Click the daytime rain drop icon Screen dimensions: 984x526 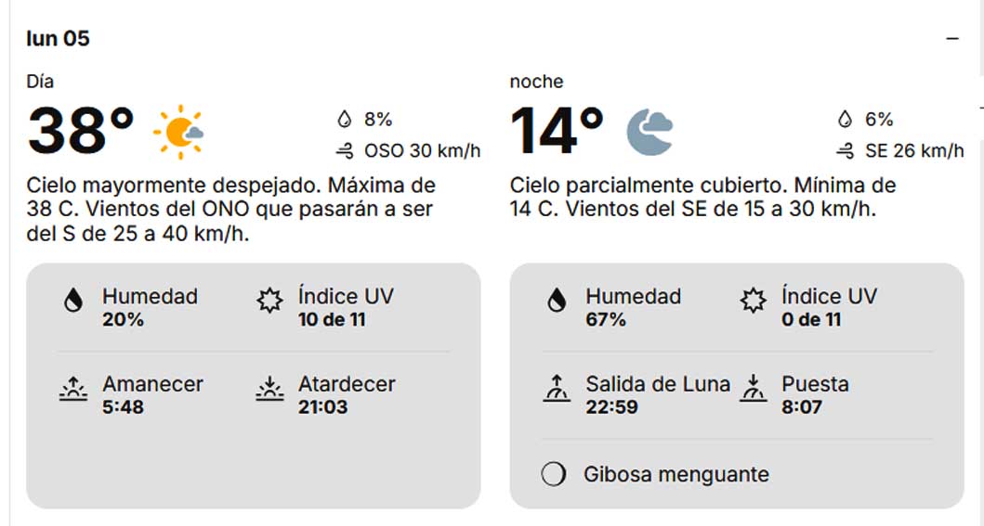[x=345, y=120]
